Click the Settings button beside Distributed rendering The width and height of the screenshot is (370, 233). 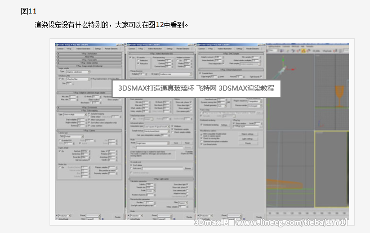click(224, 125)
